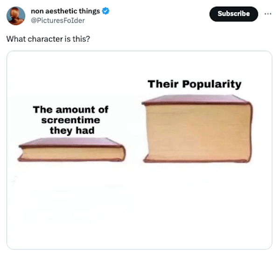This screenshot has width=280, height=255.
Task: Click the display name "non aesthetic things"
Action: 65,11
